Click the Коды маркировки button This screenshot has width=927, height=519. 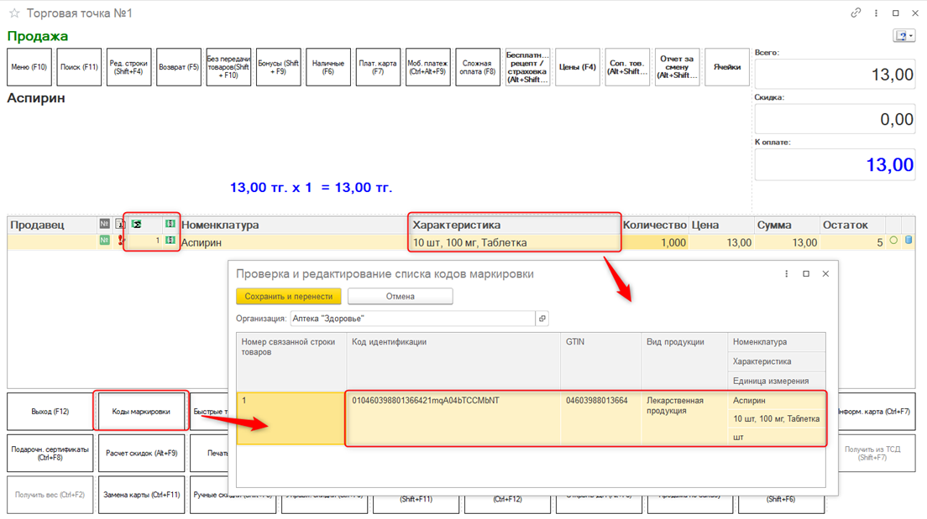point(141,412)
